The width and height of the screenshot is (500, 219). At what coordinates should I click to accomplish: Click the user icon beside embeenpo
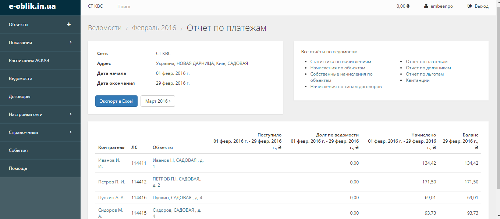coord(426,6)
